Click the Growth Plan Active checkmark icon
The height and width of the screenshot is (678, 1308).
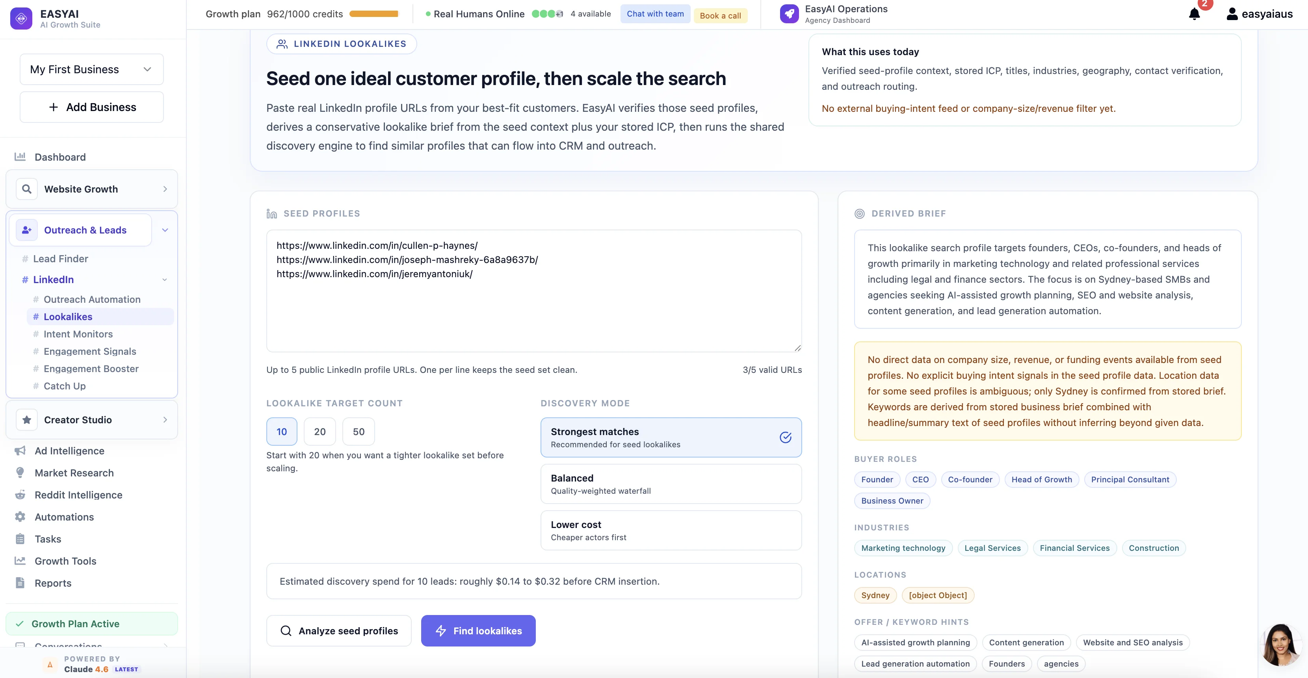point(20,624)
